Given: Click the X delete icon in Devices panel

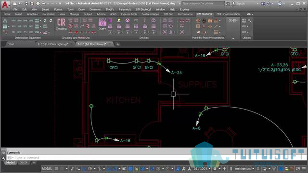Looking at the screenshot, I should tap(165, 32).
